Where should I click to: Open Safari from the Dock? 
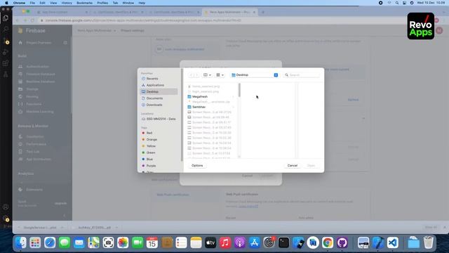pos(50,243)
